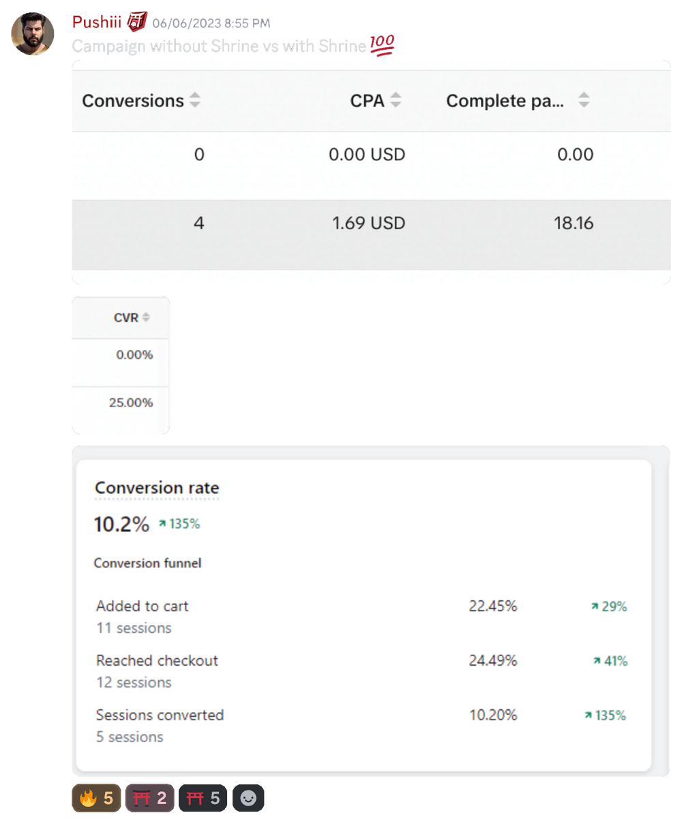
Task: Open the add reaction smiley button
Action: [248, 798]
